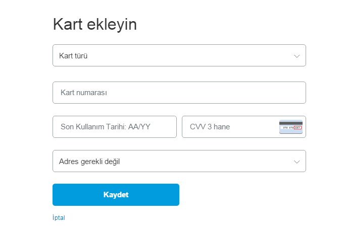
Task: Click the red-highlighted CVV digits on card icon
Action: (298, 128)
